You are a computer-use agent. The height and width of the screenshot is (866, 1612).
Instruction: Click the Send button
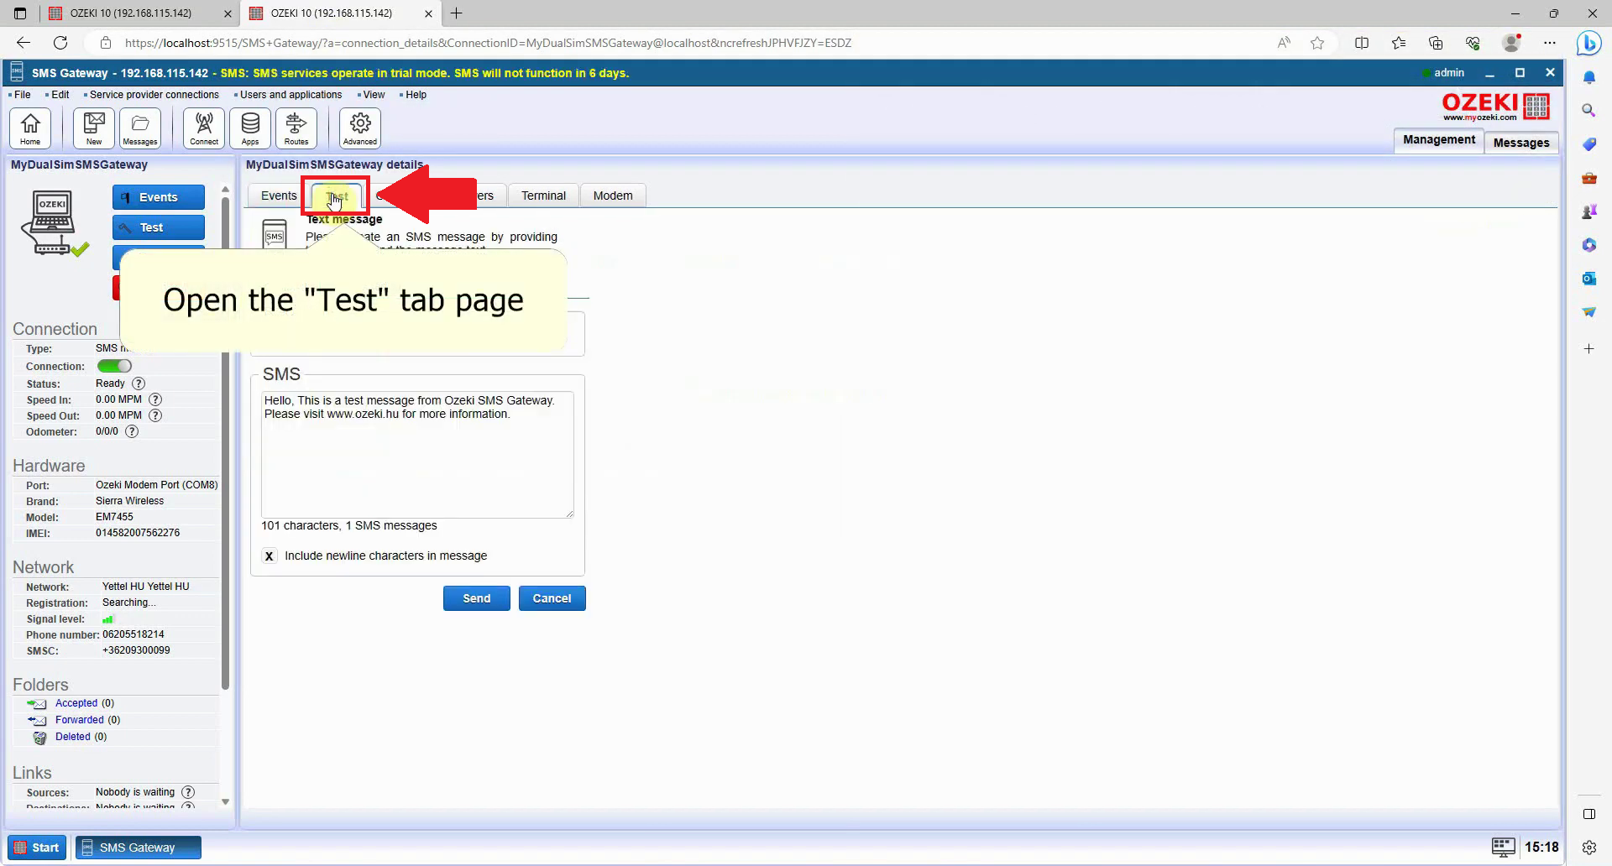[476, 598]
